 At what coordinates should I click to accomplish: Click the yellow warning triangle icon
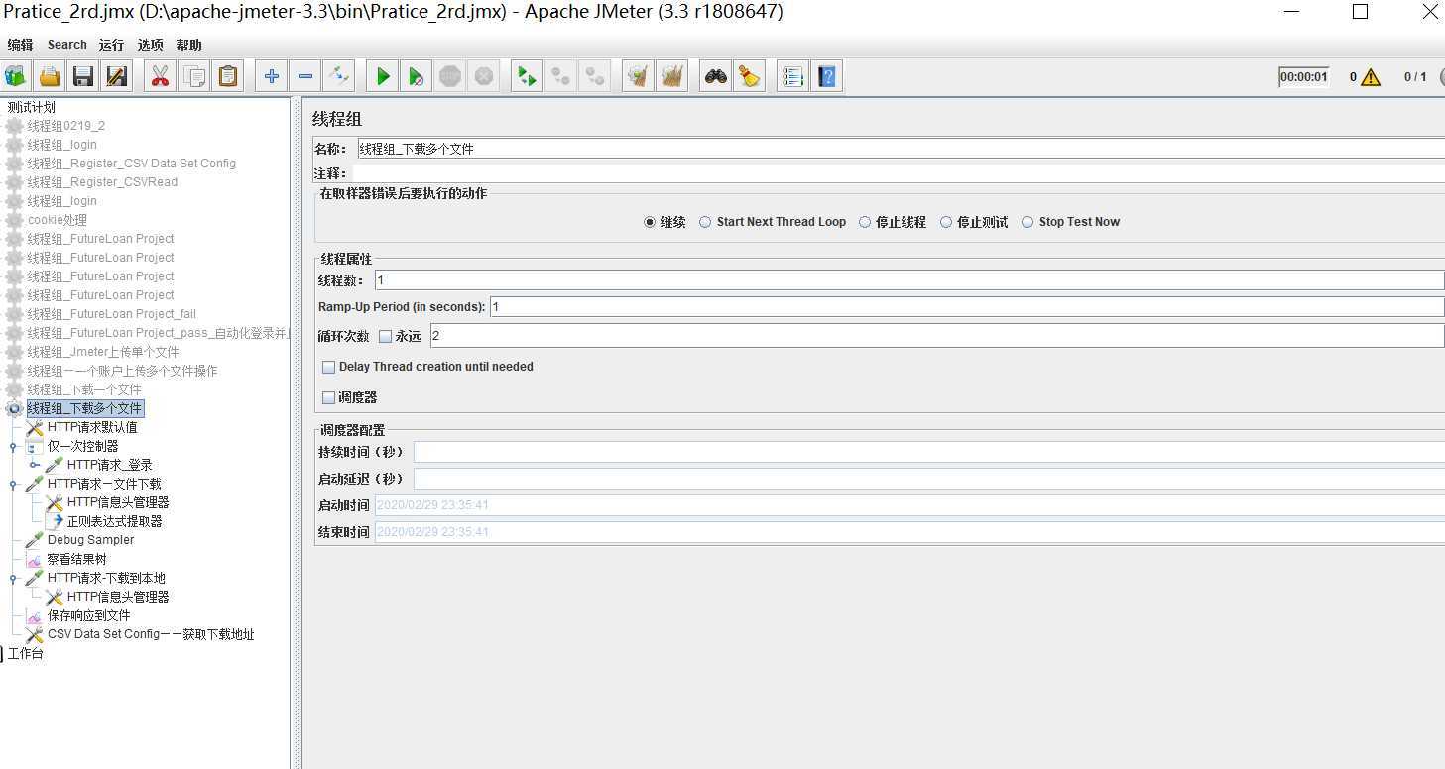1371,77
